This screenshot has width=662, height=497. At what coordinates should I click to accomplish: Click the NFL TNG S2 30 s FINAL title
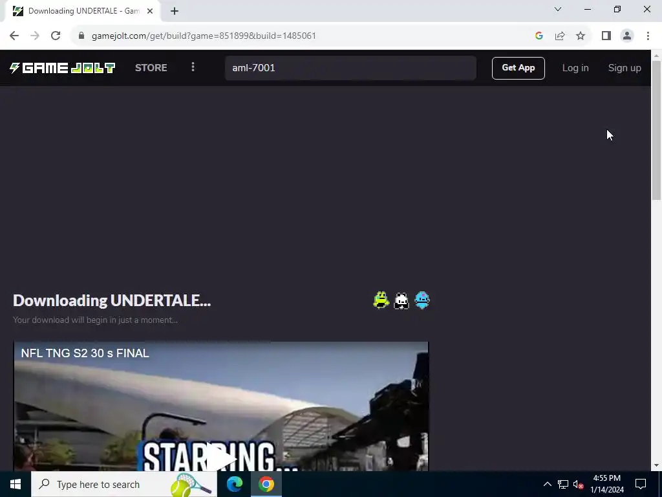[x=85, y=353]
